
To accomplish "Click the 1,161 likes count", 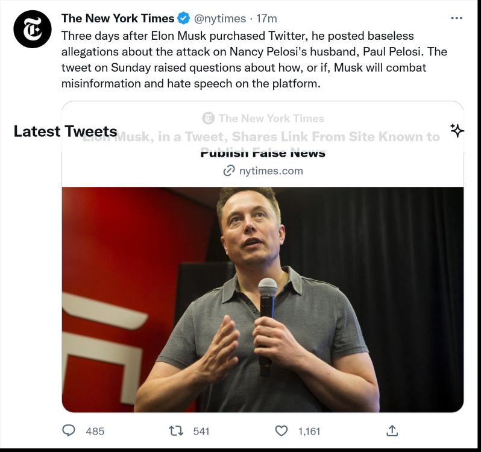I will click(309, 431).
